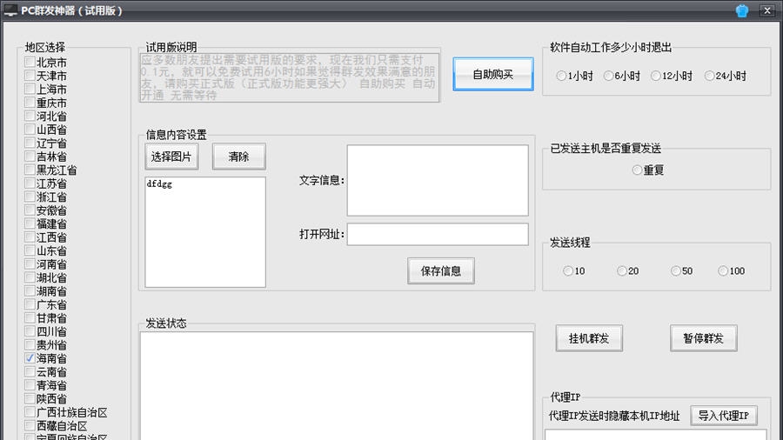Set send threads to 10
783x440 pixels.
click(x=568, y=271)
